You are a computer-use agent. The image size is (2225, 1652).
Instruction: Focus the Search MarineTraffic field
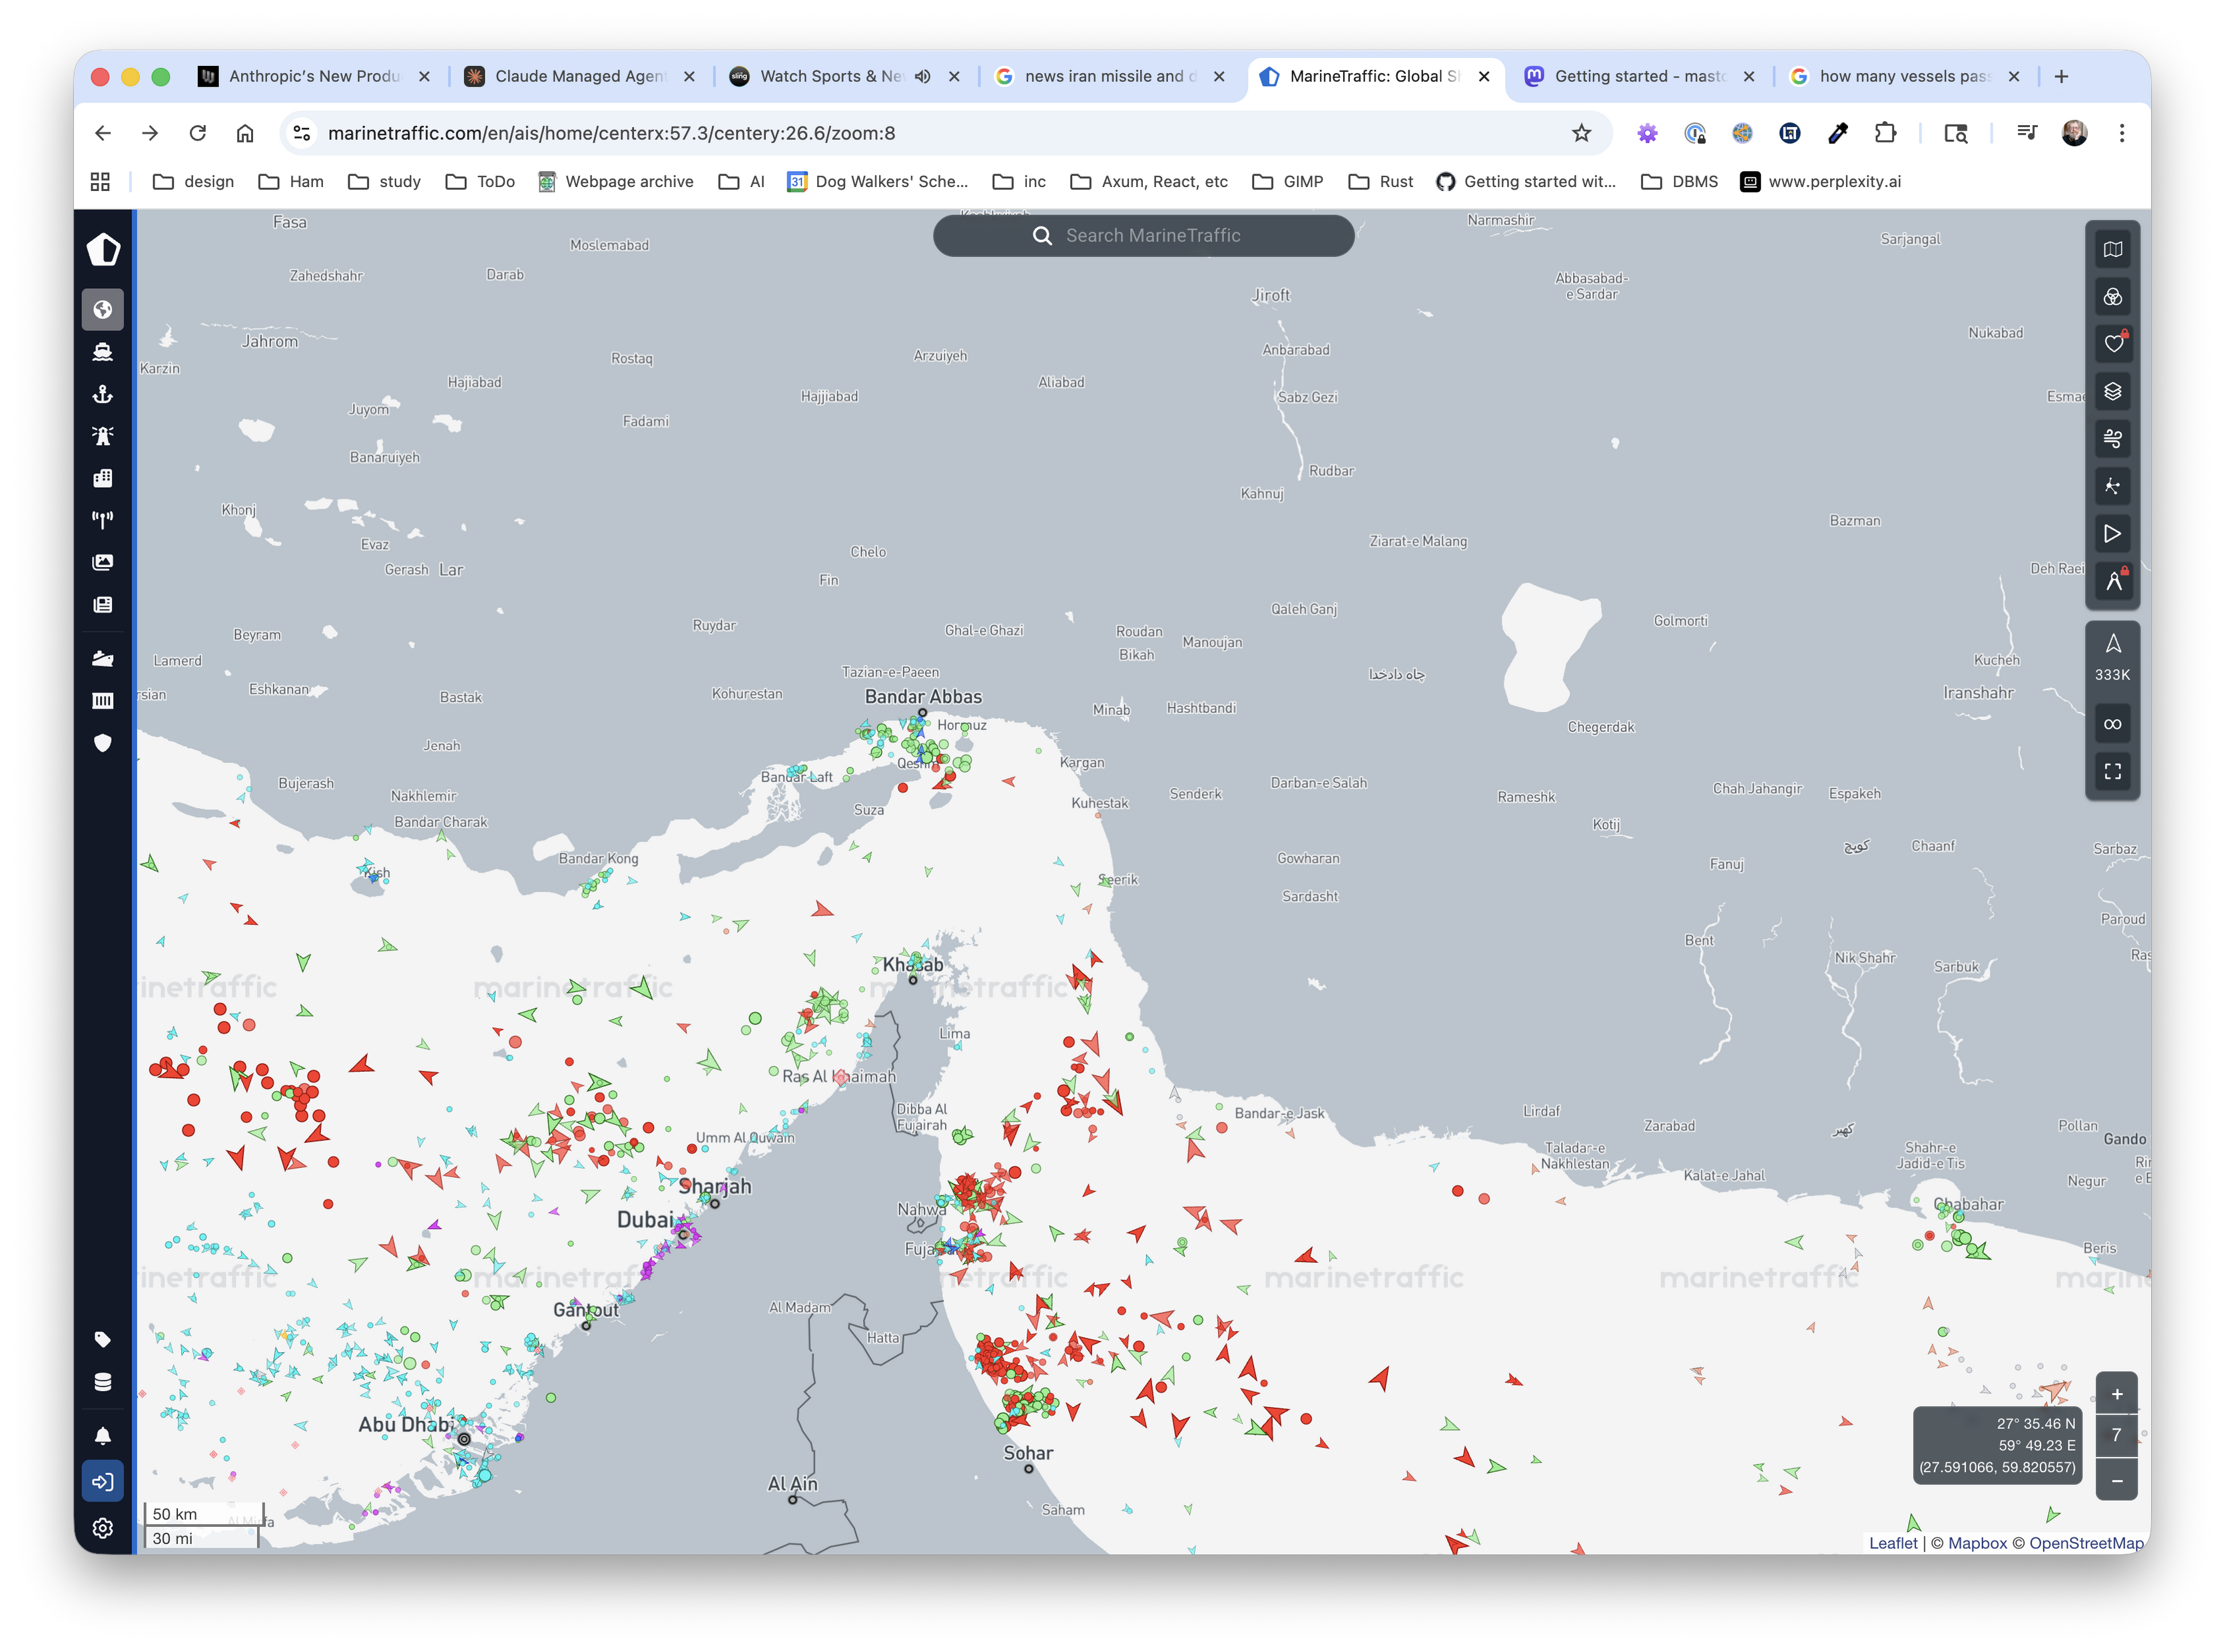coord(1143,236)
